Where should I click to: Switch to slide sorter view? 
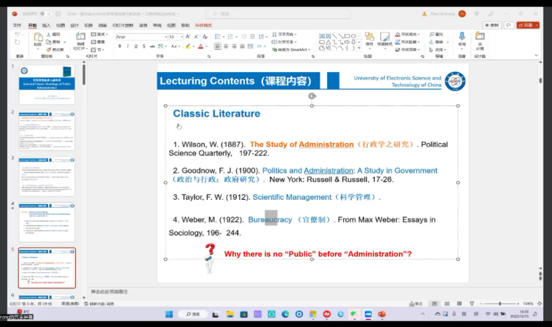tap(447, 304)
